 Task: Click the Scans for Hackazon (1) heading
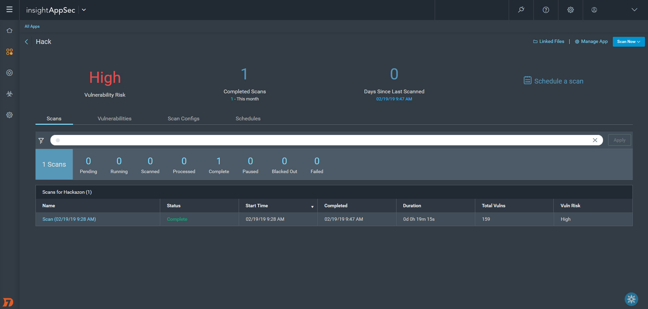[x=67, y=192]
